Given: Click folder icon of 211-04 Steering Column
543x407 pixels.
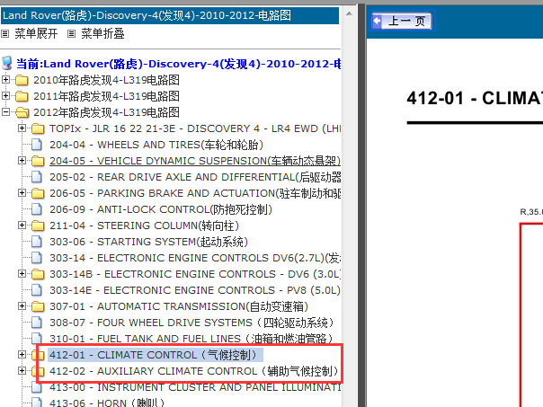Looking at the screenshot, I should pyautogui.click(x=38, y=226).
